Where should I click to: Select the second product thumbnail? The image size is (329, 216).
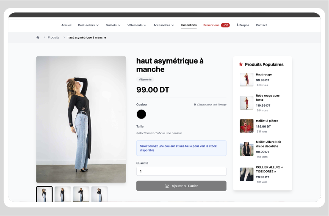(63, 194)
